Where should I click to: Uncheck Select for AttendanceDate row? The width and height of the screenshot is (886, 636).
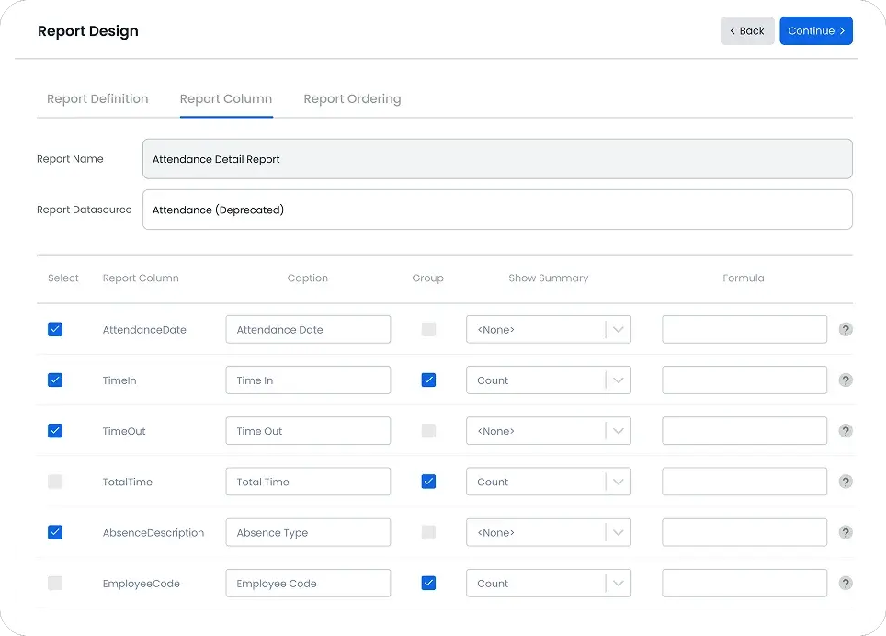pos(55,329)
